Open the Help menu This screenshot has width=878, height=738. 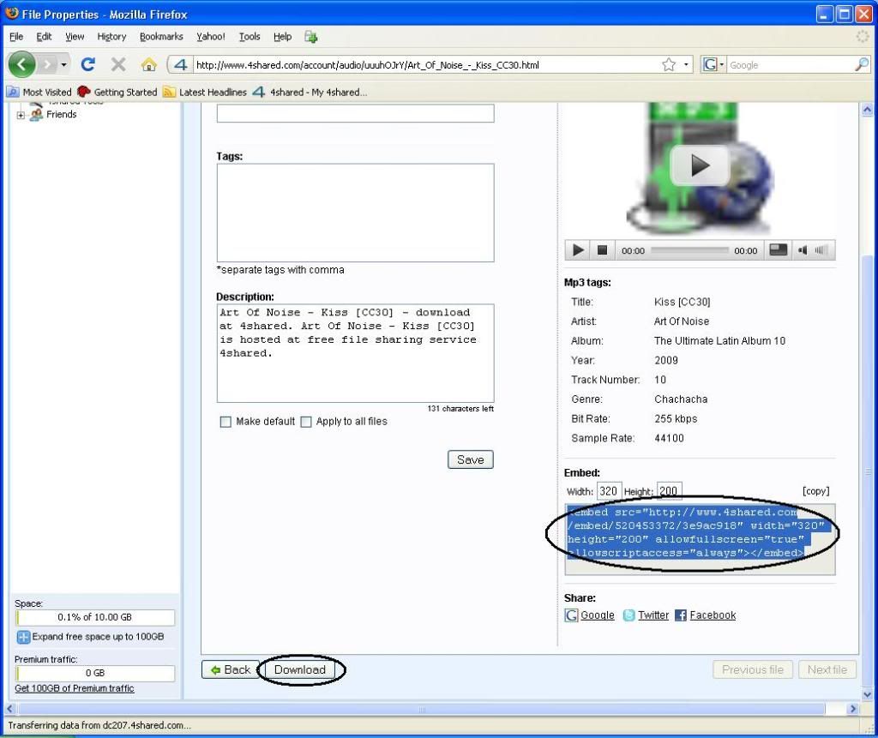[x=283, y=37]
